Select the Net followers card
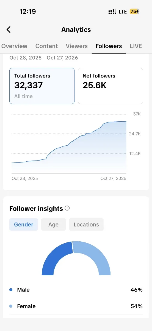 (x=110, y=86)
